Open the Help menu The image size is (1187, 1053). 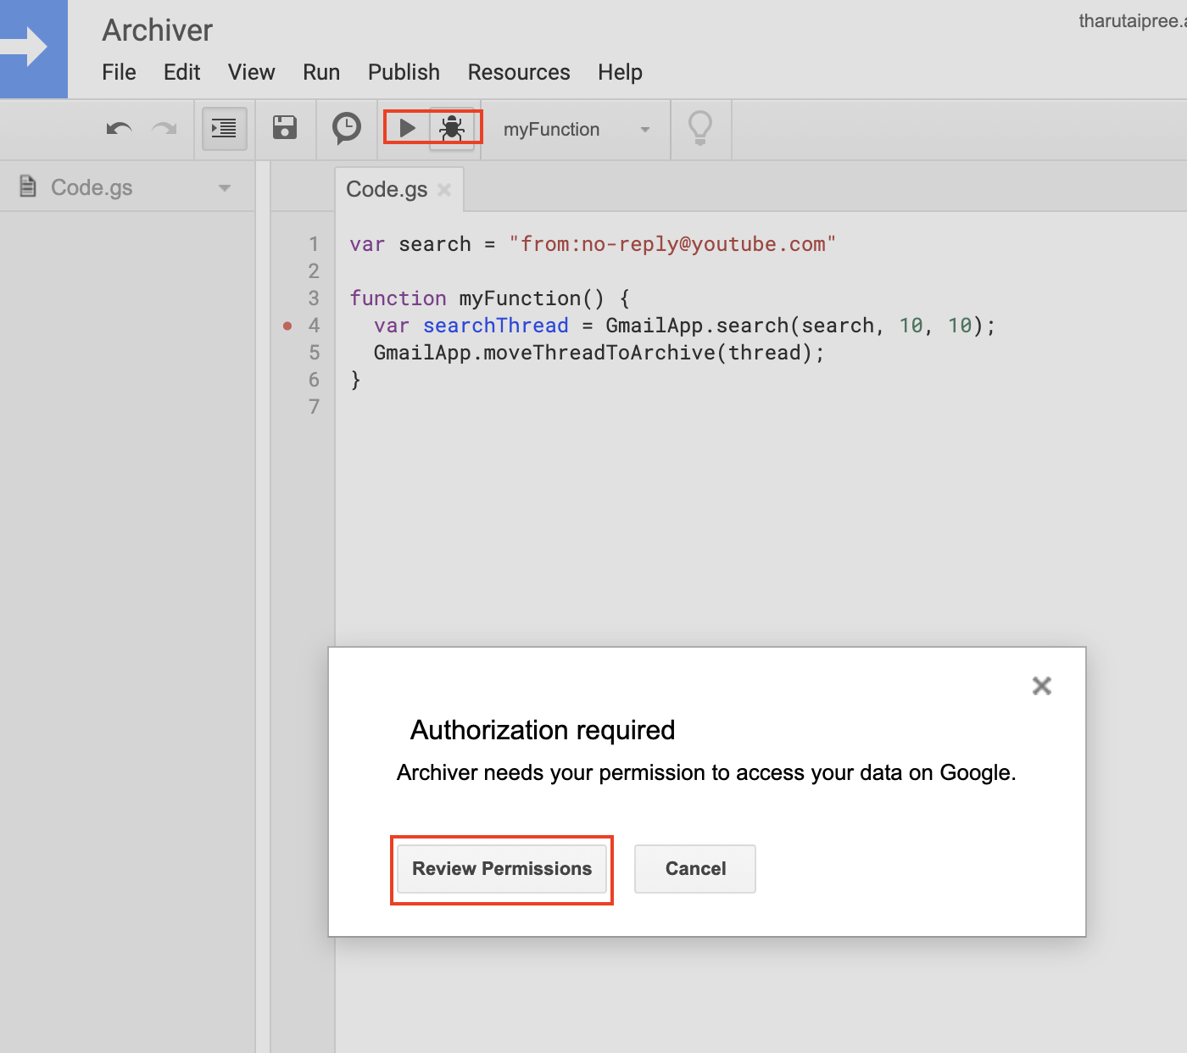click(x=620, y=72)
